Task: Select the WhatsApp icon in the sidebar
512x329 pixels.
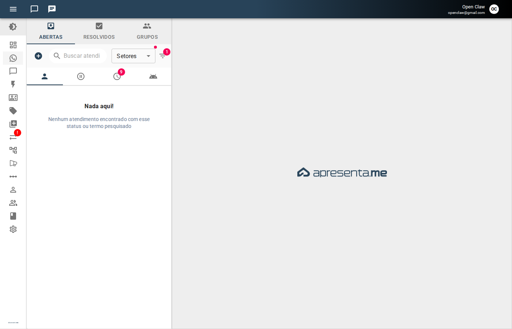Action: (x=13, y=58)
